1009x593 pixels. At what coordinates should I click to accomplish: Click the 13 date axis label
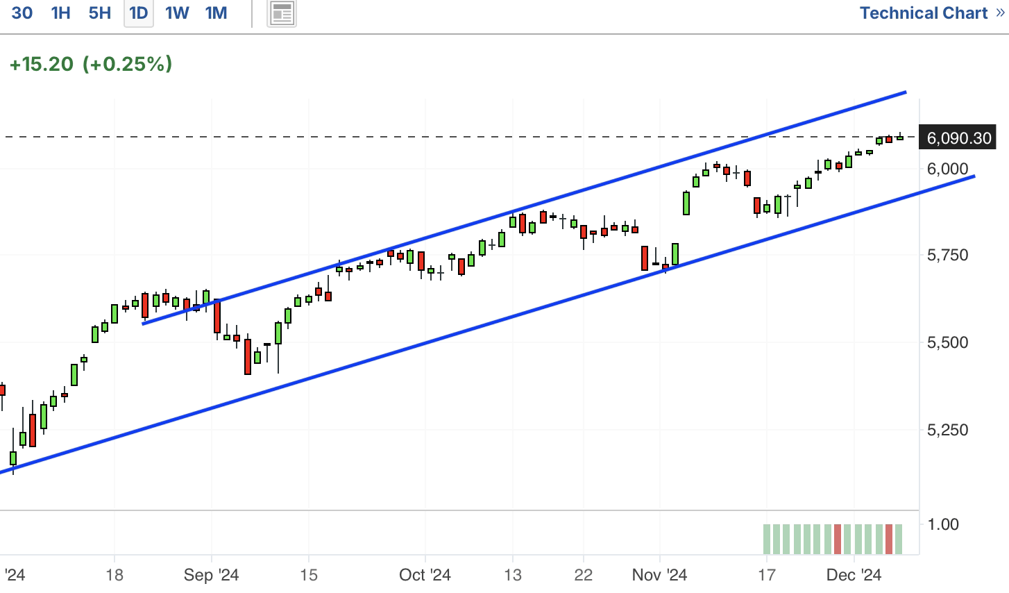coord(513,575)
